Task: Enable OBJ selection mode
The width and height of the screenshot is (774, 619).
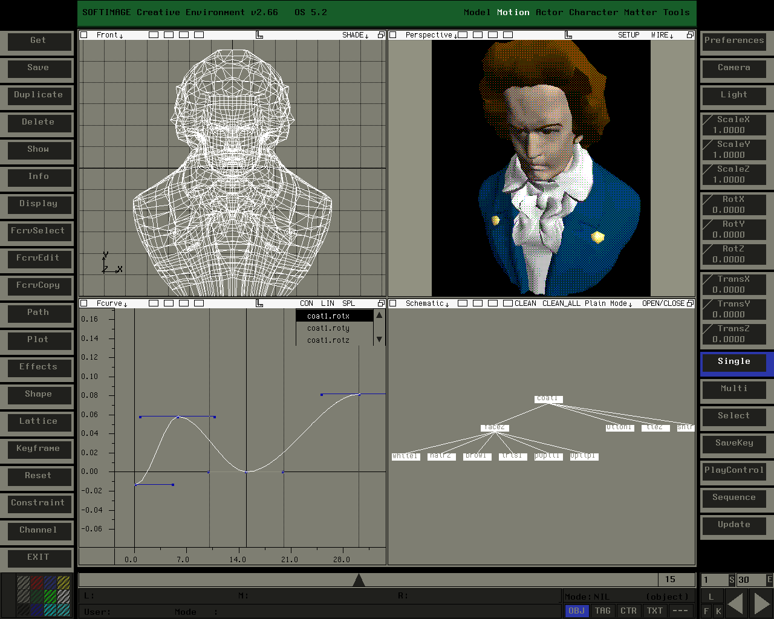Action: coord(576,611)
